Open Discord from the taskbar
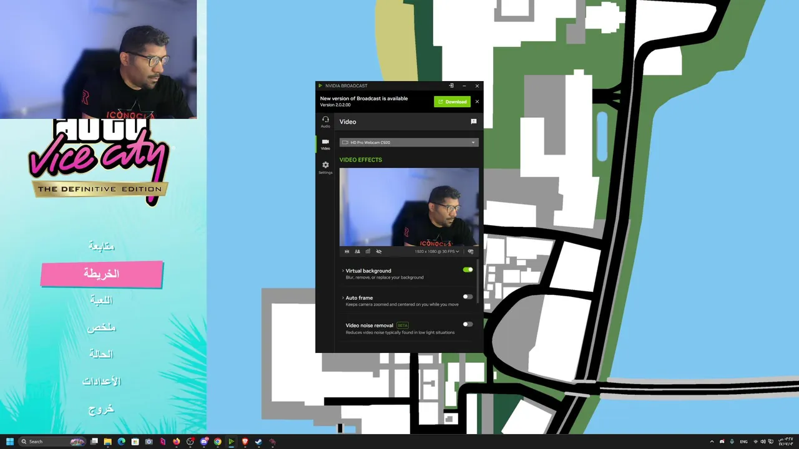The height and width of the screenshot is (449, 799). 204,442
